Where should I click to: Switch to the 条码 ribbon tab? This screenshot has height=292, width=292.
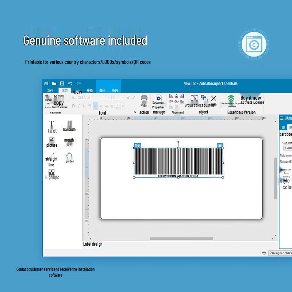tap(115, 91)
